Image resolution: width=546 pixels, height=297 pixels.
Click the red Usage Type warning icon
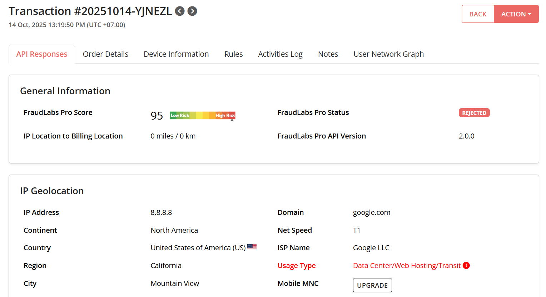[466, 265]
